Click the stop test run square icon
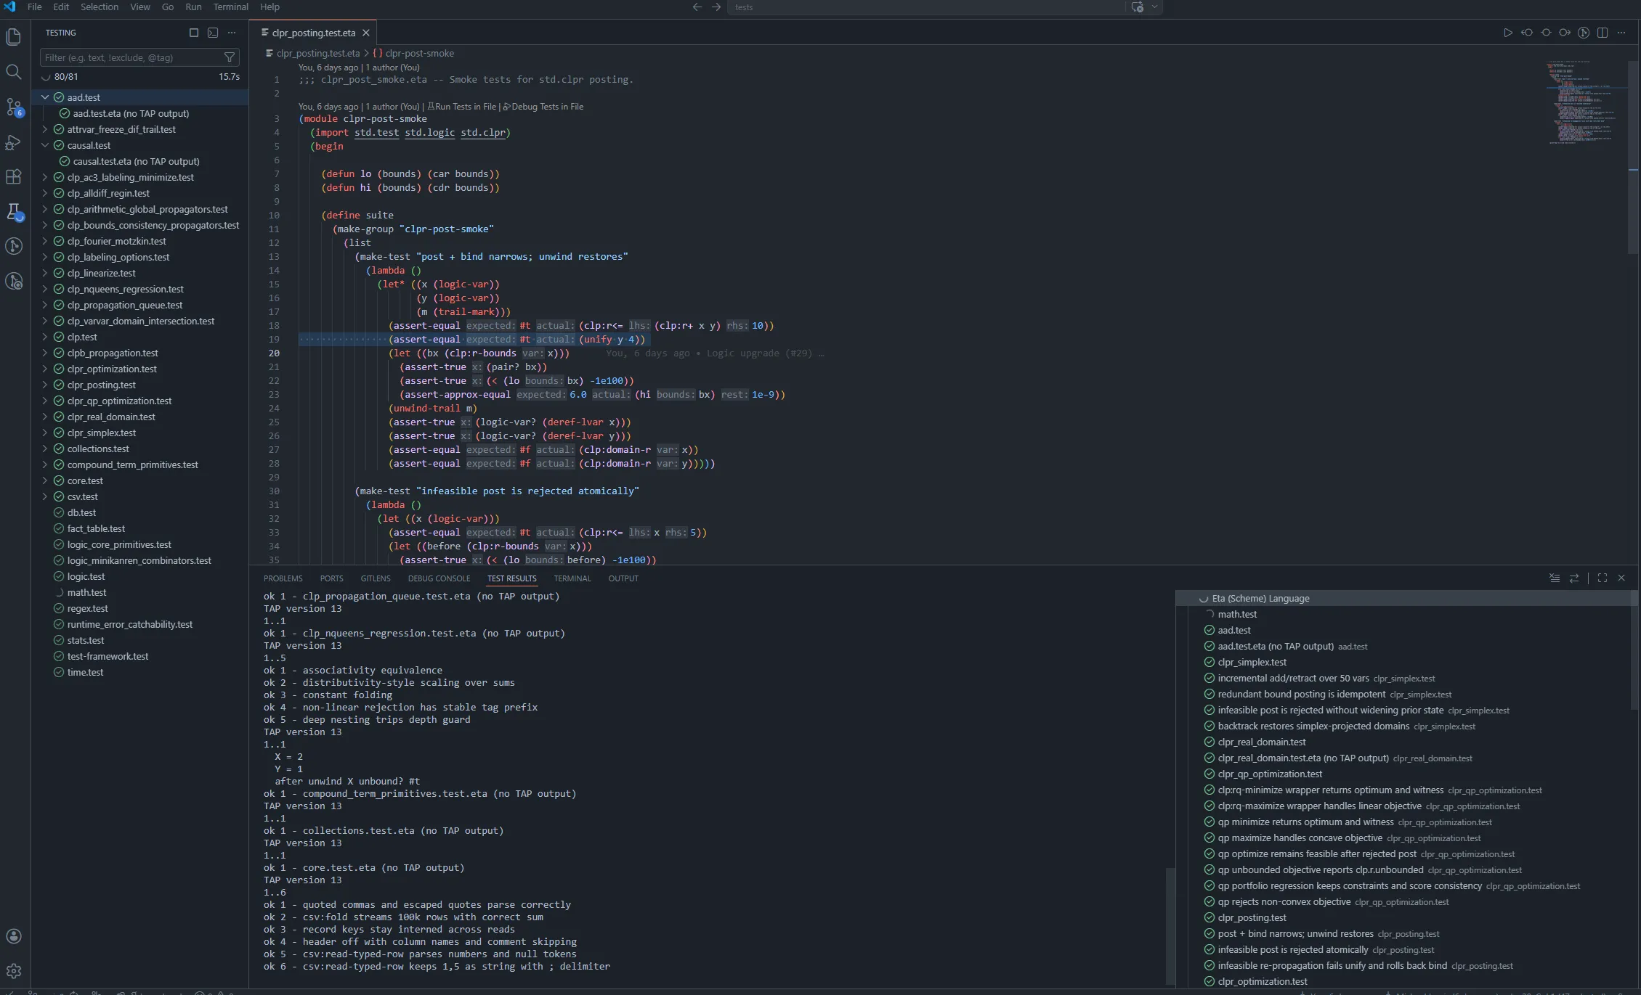 tap(194, 33)
